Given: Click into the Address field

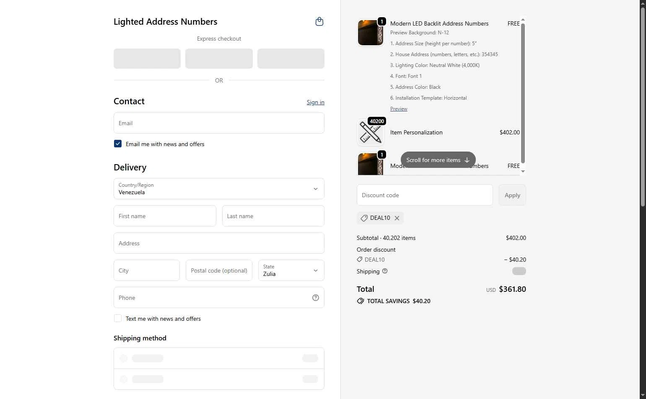Looking at the screenshot, I should pyautogui.click(x=219, y=243).
